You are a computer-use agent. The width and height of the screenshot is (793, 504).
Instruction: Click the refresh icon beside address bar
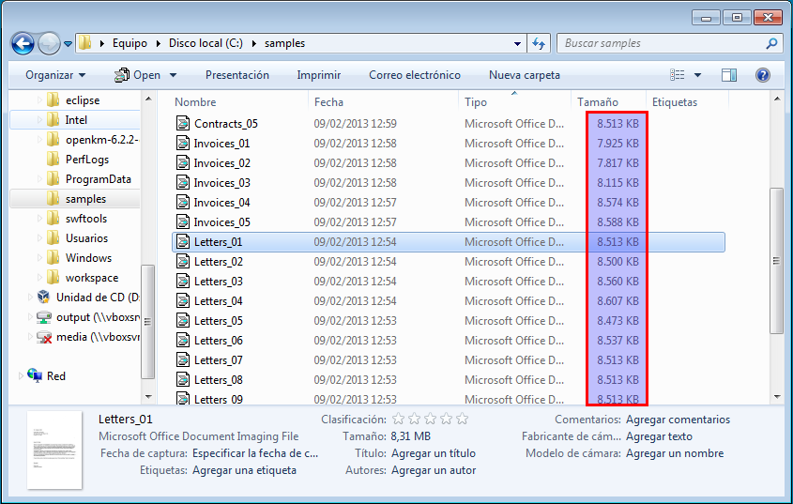(x=539, y=43)
